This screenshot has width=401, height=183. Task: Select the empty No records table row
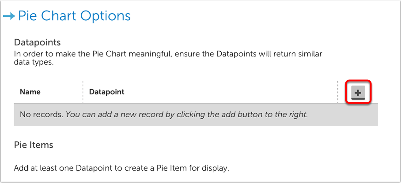coord(196,115)
